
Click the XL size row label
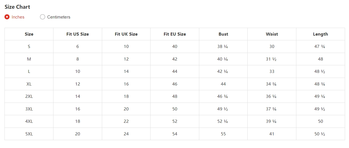[29, 84]
